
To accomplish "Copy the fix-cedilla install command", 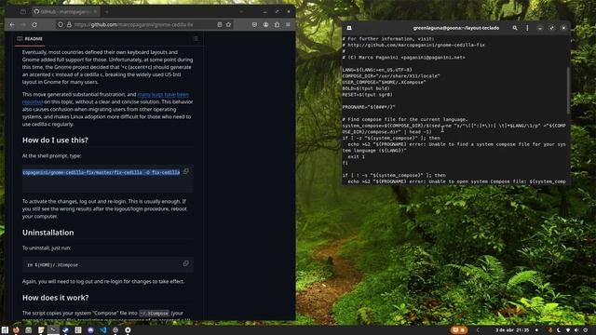I will tap(186, 171).
